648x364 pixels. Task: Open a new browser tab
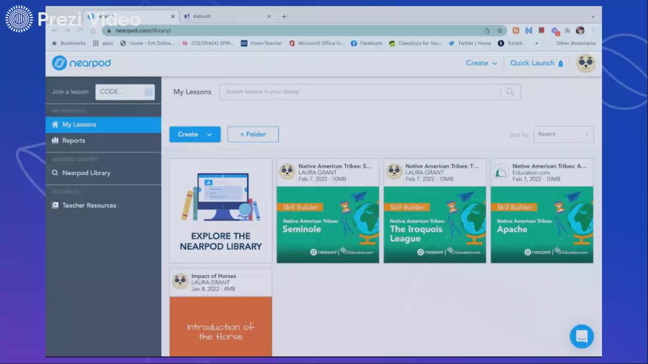pyautogui.click(x=284, y=16)
